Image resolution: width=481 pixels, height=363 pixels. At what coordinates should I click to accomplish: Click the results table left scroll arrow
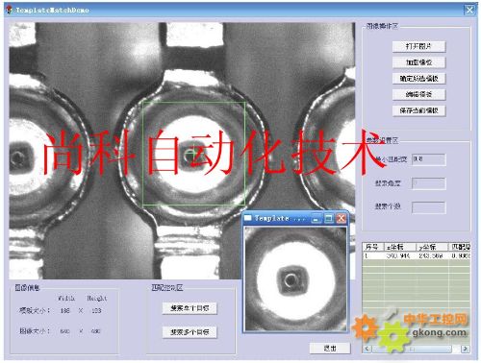pyautogui.click(x=367, y=349)
